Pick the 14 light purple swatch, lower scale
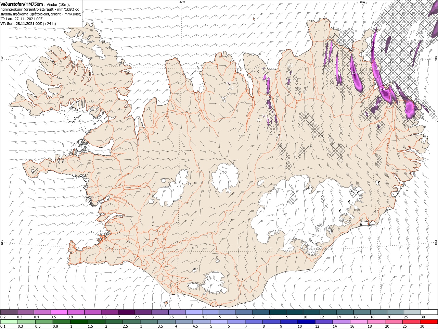 coord(341,322)
